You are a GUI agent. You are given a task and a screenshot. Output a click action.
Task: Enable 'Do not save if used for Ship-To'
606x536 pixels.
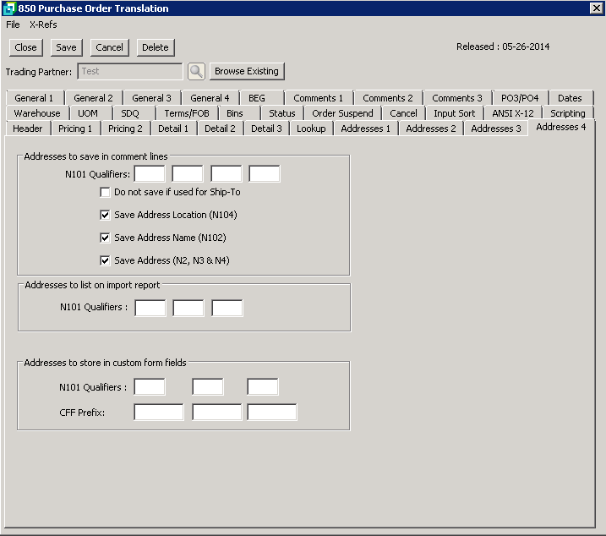tap(106, 193)
